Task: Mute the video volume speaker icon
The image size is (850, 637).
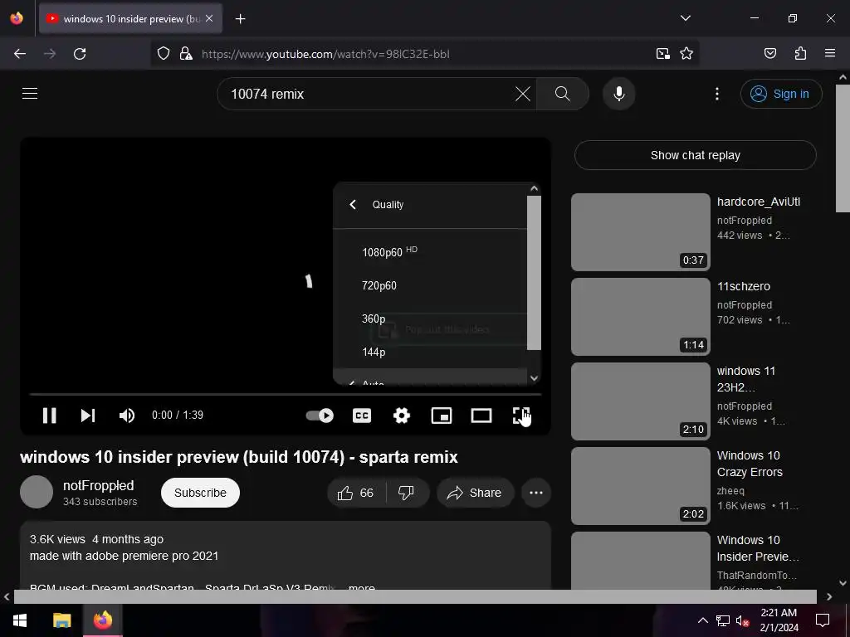Action: pos(126,416)
